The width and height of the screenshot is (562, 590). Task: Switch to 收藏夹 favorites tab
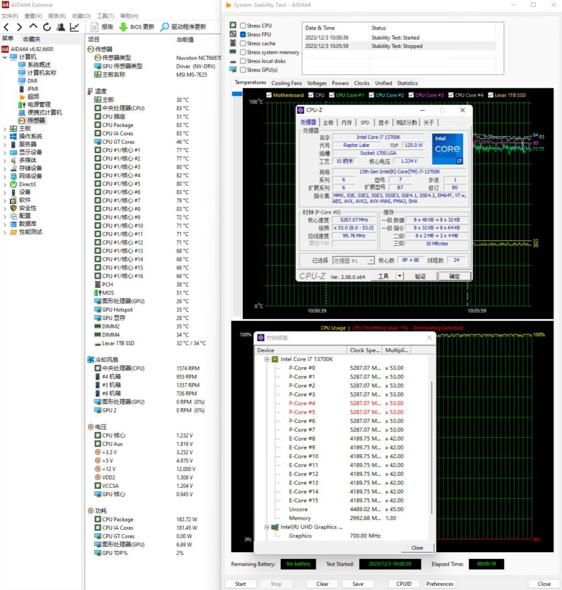[x=32, y=39]
